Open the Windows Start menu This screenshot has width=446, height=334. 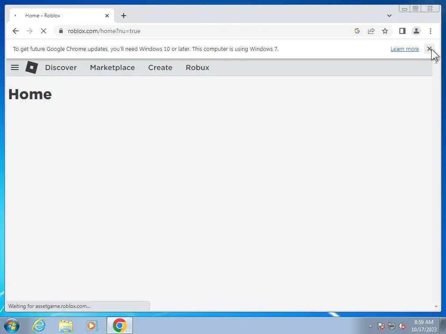coord(12,325)
